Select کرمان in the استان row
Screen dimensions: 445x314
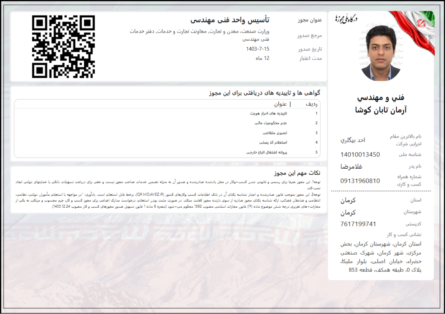(x=348, y=201)
